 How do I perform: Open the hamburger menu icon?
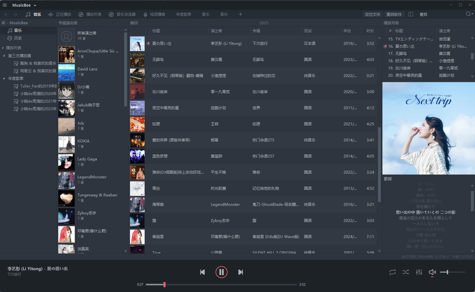click(x=5, y=5)
